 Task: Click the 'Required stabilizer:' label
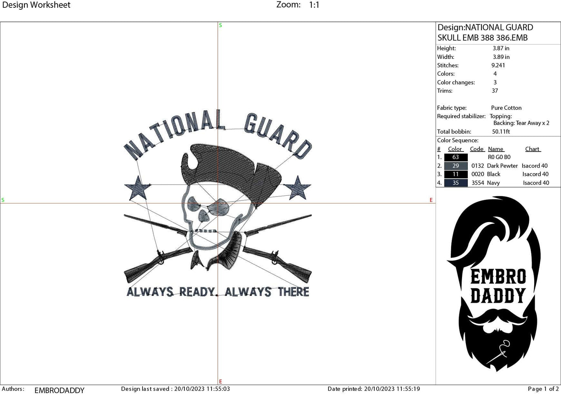point(461,116)
